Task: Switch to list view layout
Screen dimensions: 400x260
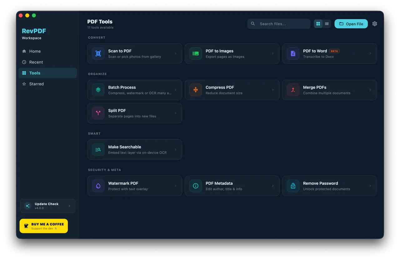Action: [327, 24]
